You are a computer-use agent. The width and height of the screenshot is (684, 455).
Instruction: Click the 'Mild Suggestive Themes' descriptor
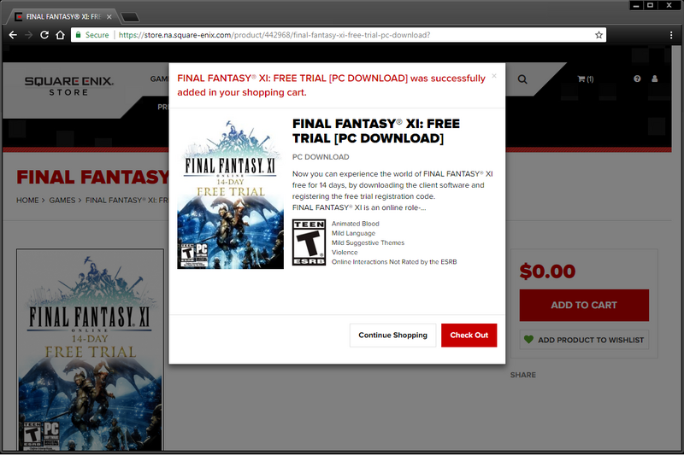pyautogui.click(x=368, y=242)
